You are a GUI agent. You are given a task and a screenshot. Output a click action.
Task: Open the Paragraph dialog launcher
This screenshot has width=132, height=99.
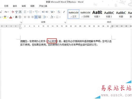(65, 22)
